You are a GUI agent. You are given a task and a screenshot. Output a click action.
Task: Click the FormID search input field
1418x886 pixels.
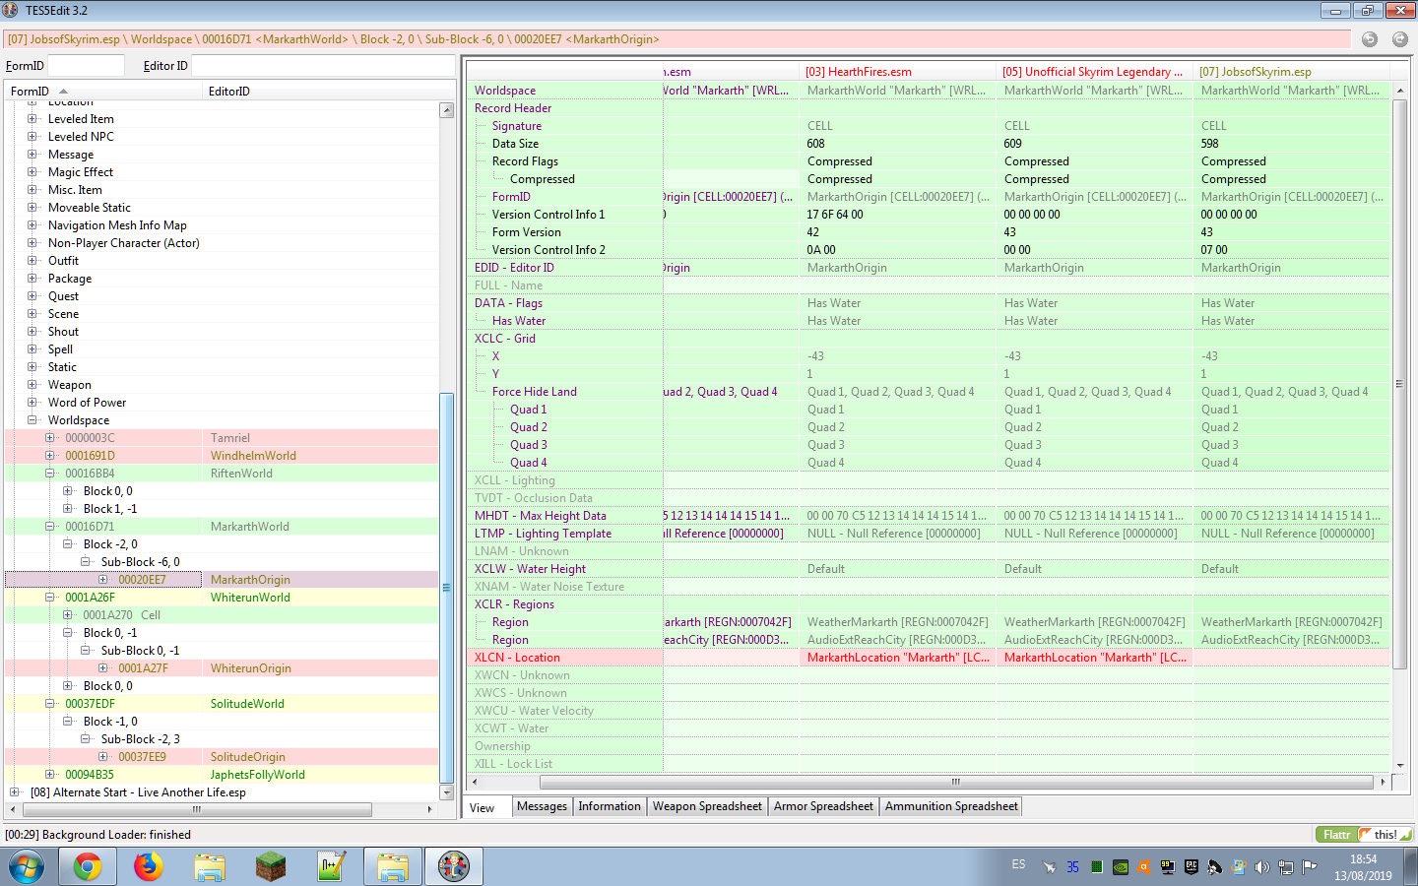[x=86, y=66]
